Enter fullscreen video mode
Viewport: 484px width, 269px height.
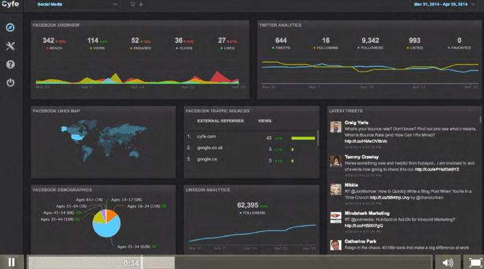[x=475, y=263]
